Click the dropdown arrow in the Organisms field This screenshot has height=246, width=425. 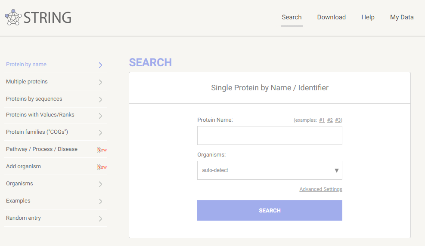[x=337, y=171]
